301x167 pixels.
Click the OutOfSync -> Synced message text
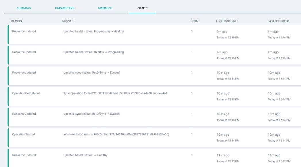coord(91,72)
